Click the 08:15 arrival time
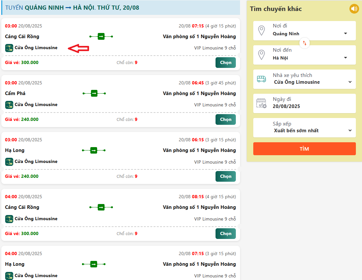The height and width of the screenshot is (280, 362). (x=198, y=197)
